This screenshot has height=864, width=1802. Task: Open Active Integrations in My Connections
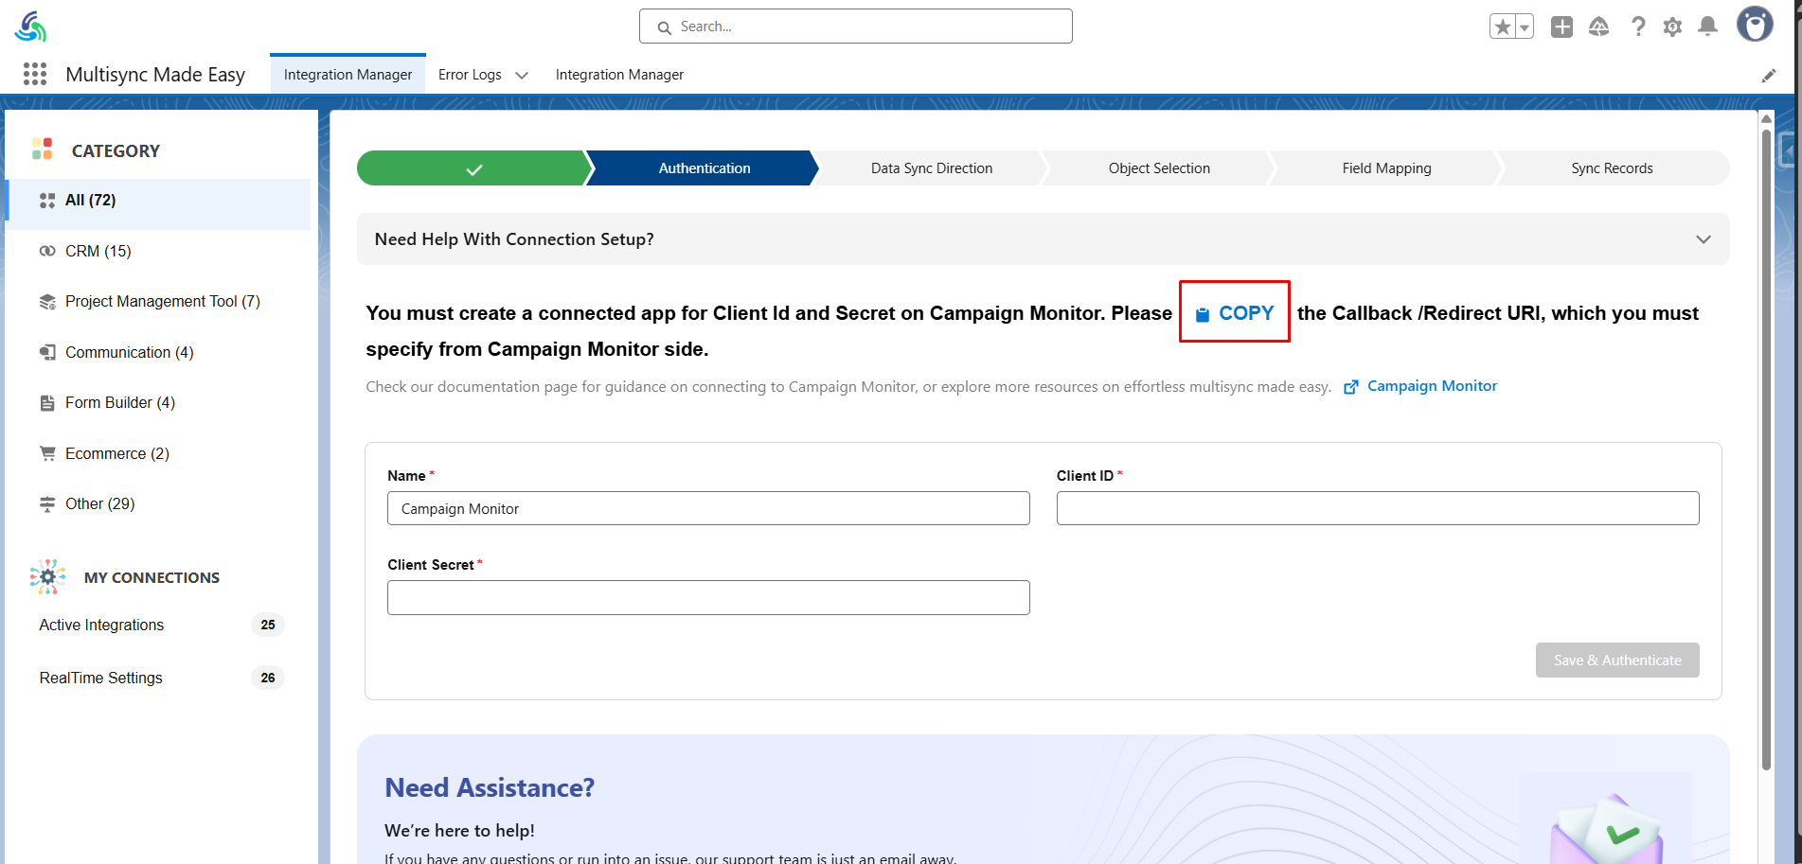101,625
